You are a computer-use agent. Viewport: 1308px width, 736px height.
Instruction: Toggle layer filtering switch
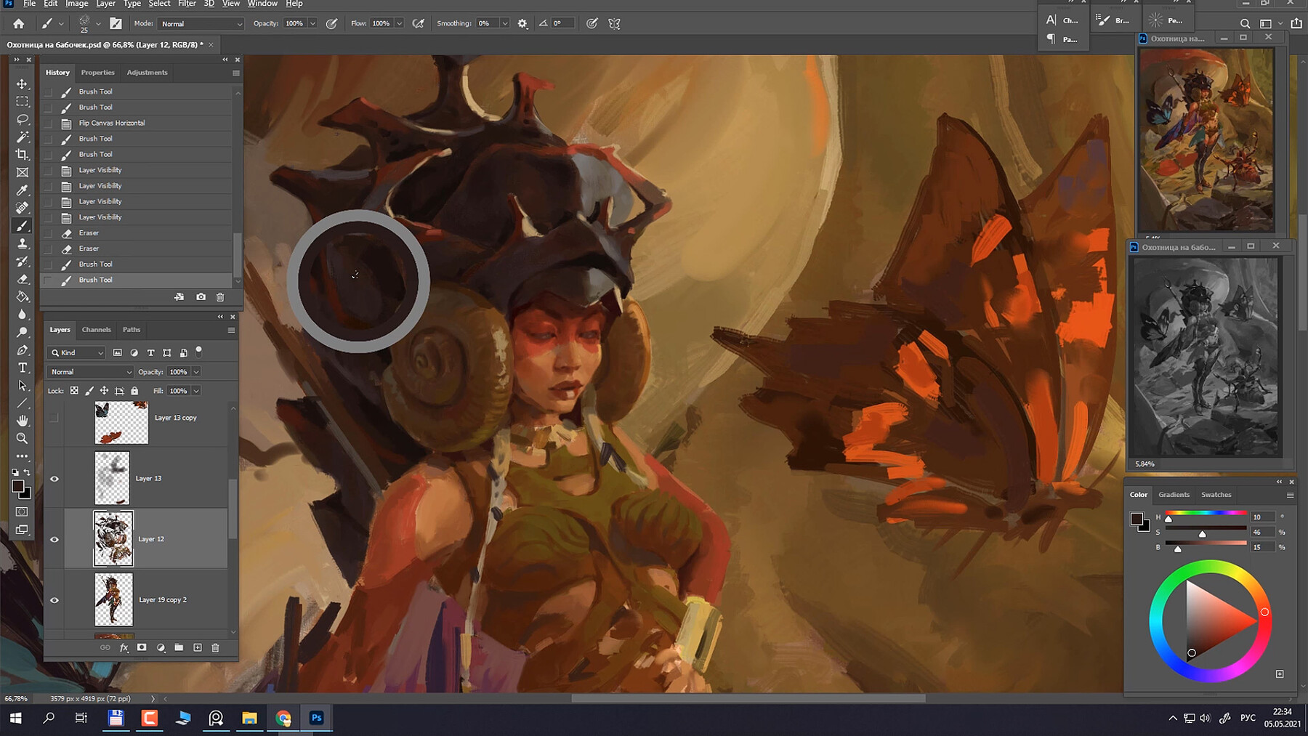point(198,352)
